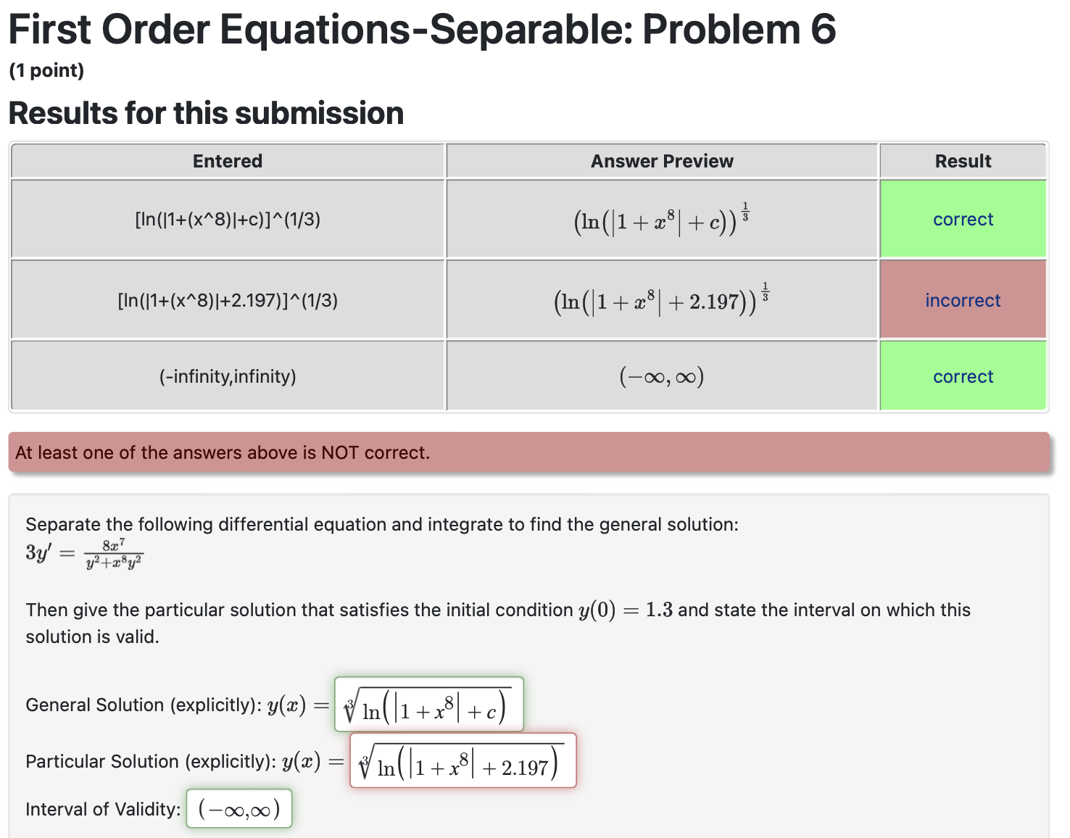Viewport: 1070px width, 838px height.
Task: Click the Answer Preview column header
Action: (661, 160)
